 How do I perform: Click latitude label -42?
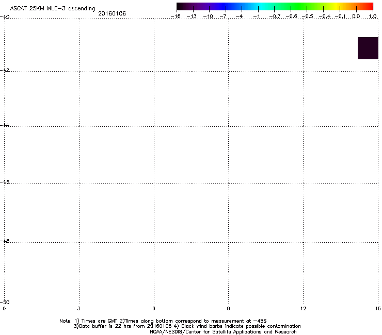[5, 70]
